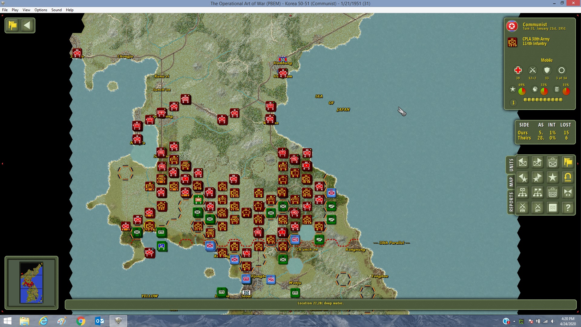
Task: Click the Ch'unch'on city label on map
Action: (x=307, y=249)
